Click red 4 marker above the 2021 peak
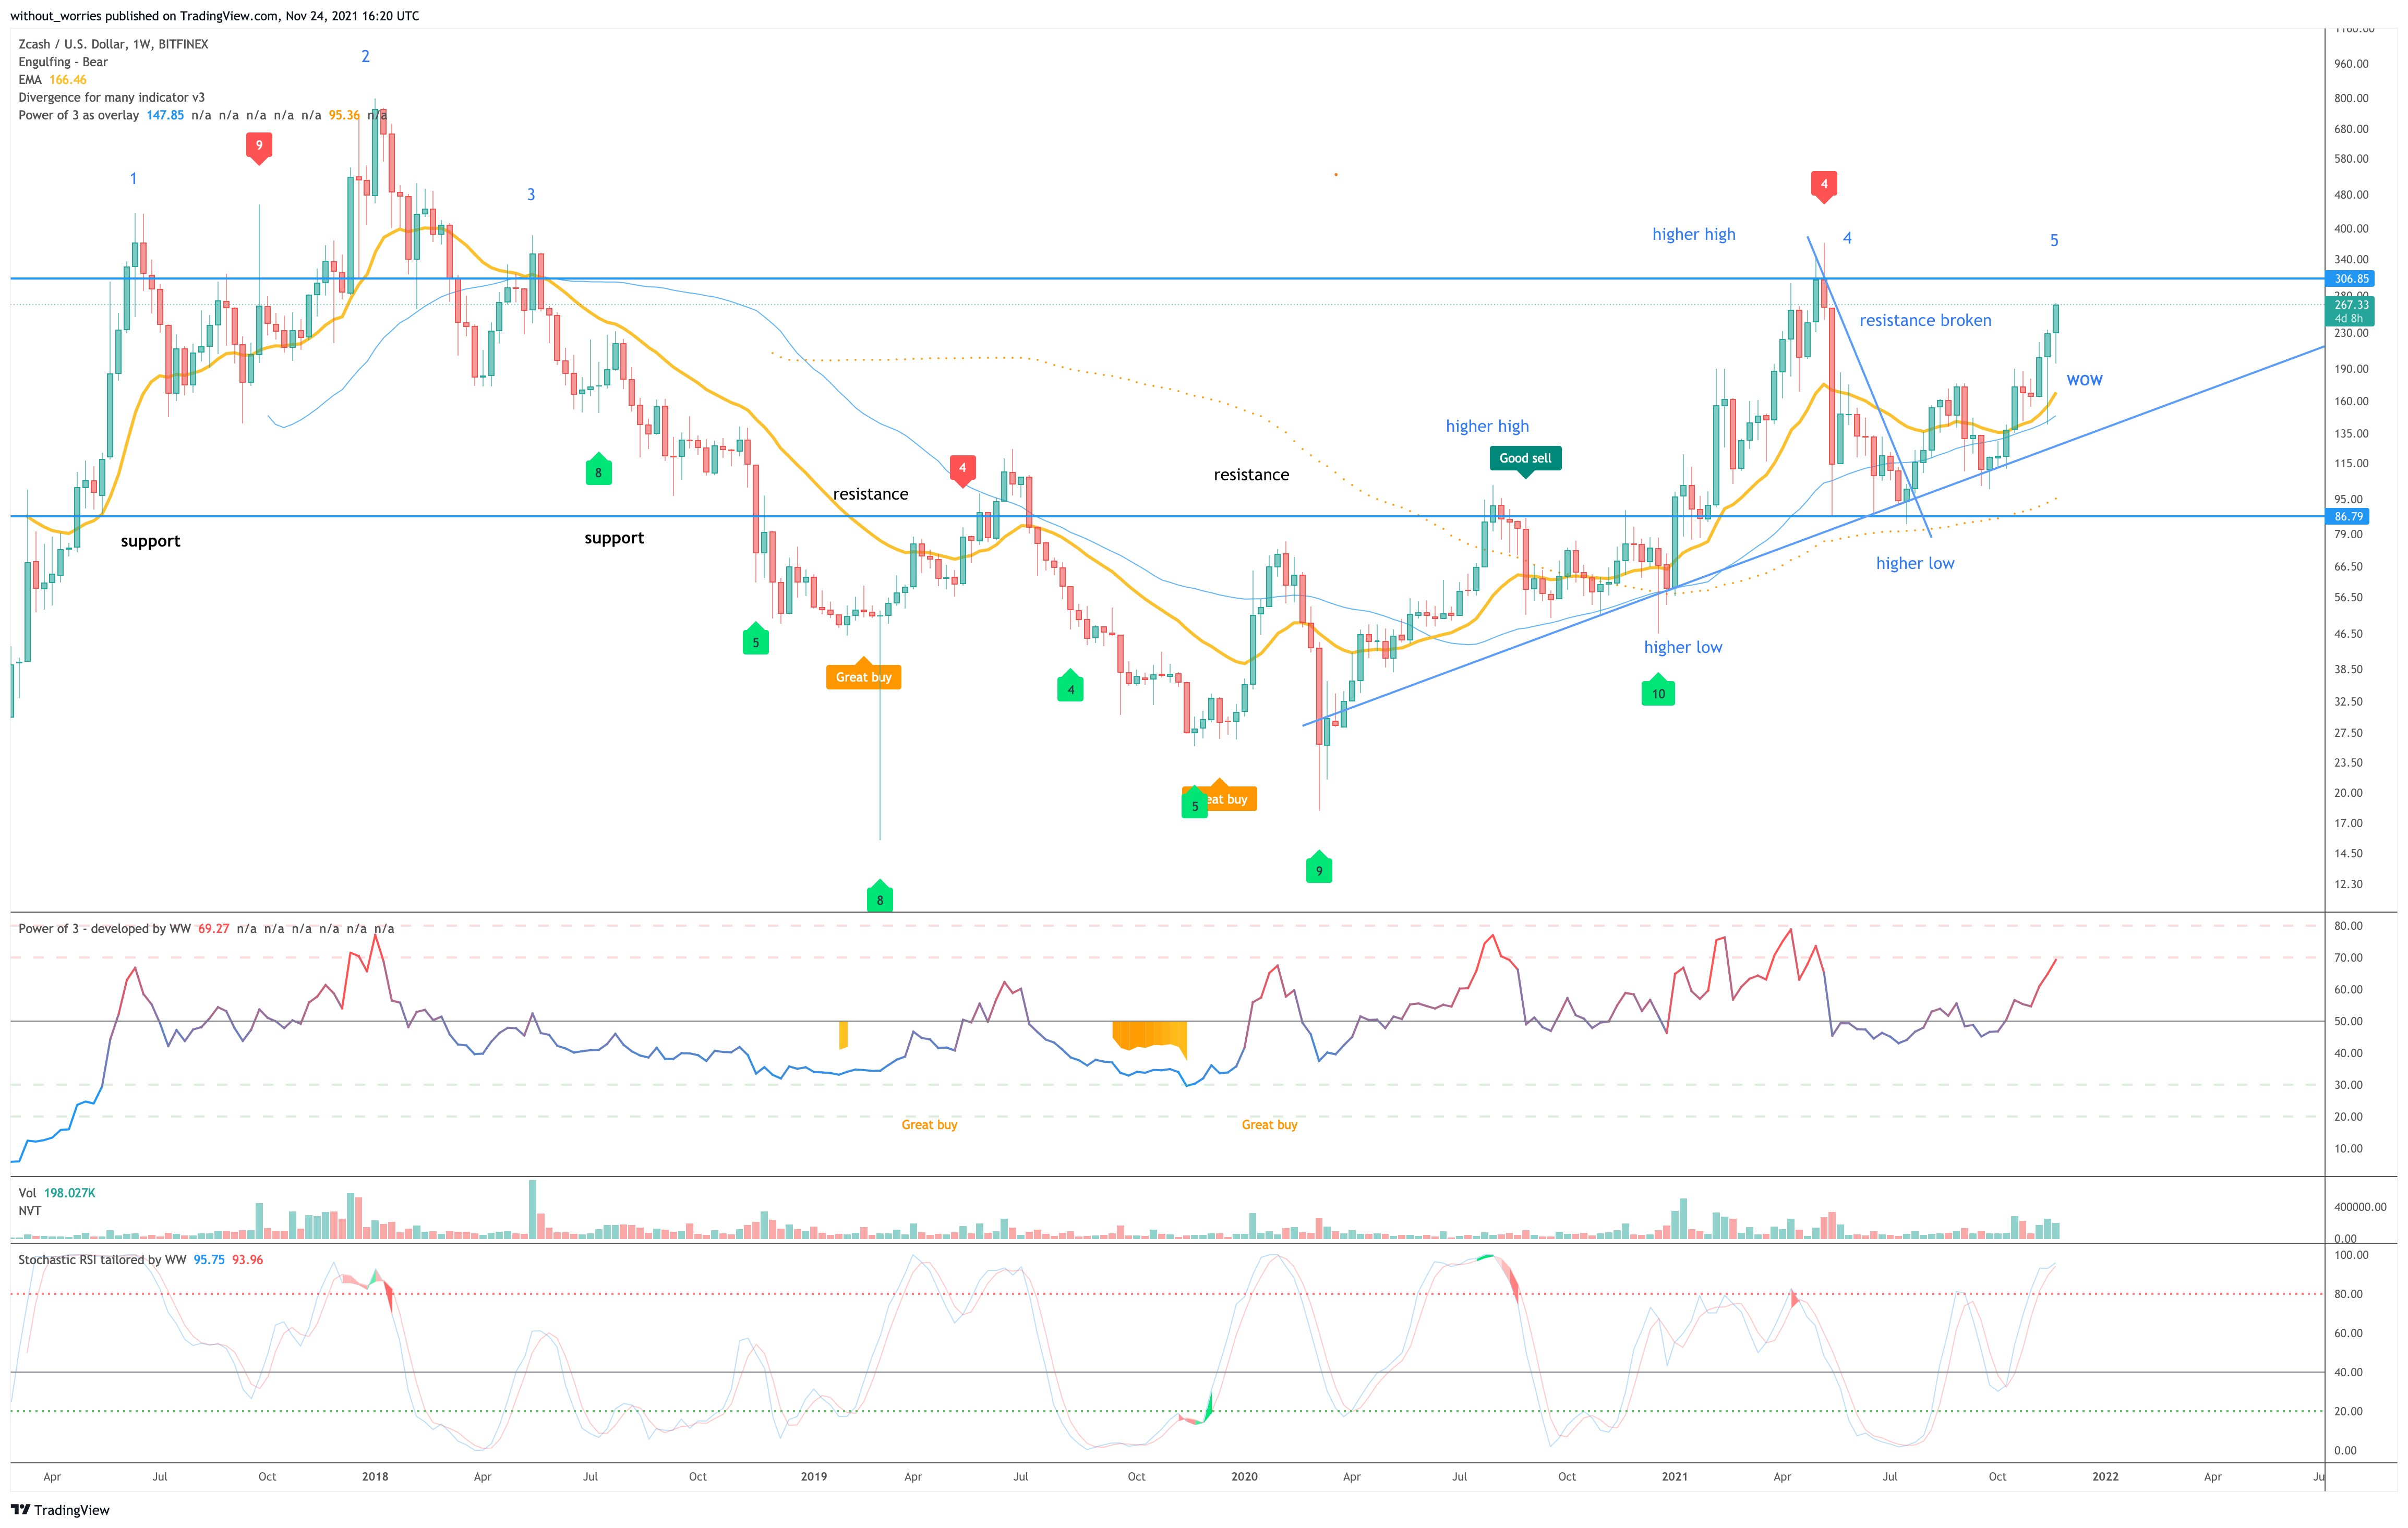 (x=1824, y=186)
